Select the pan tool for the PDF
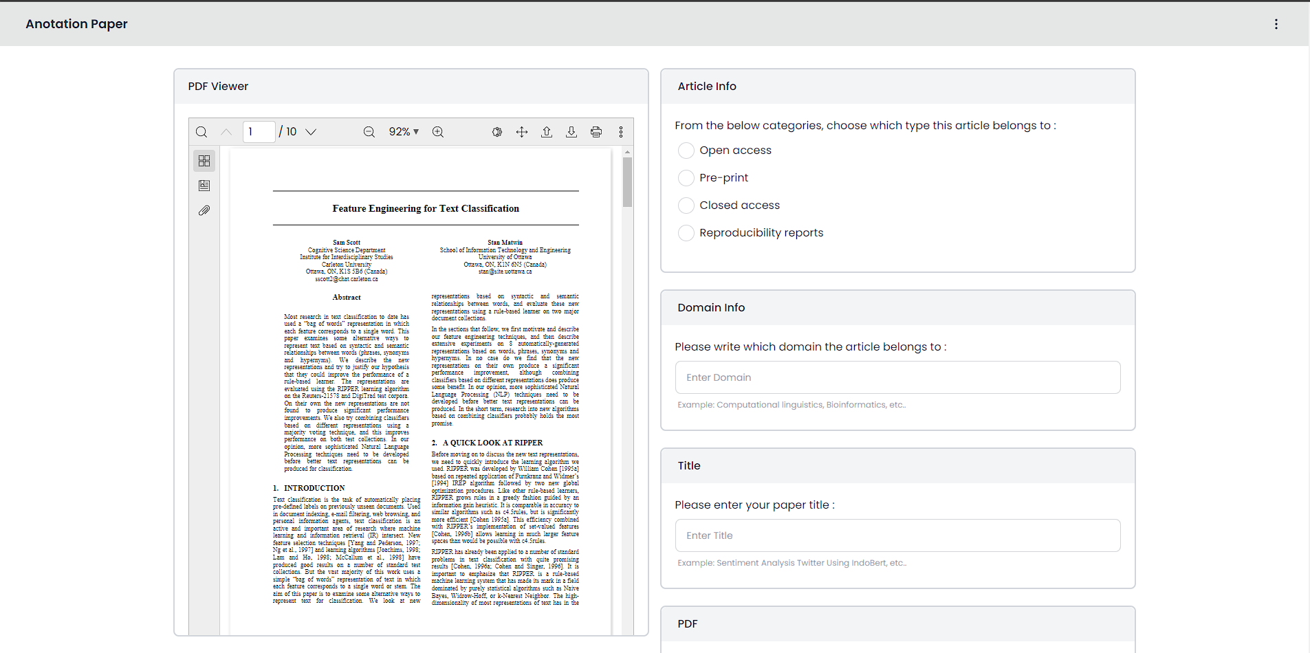 (x=522, y=131)
